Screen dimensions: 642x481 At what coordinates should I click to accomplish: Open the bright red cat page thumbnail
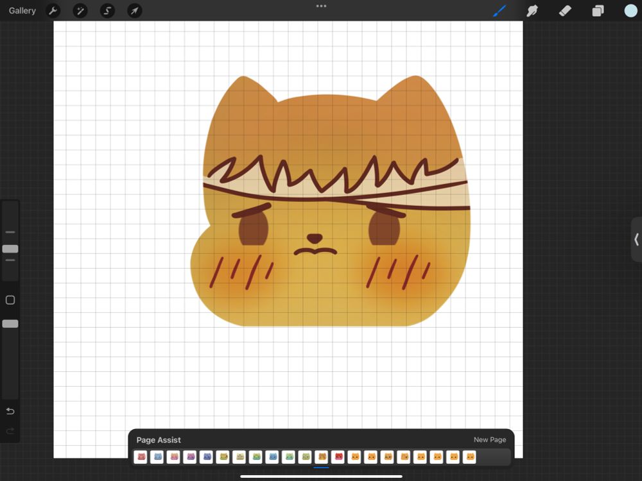[x=338, y=457]
